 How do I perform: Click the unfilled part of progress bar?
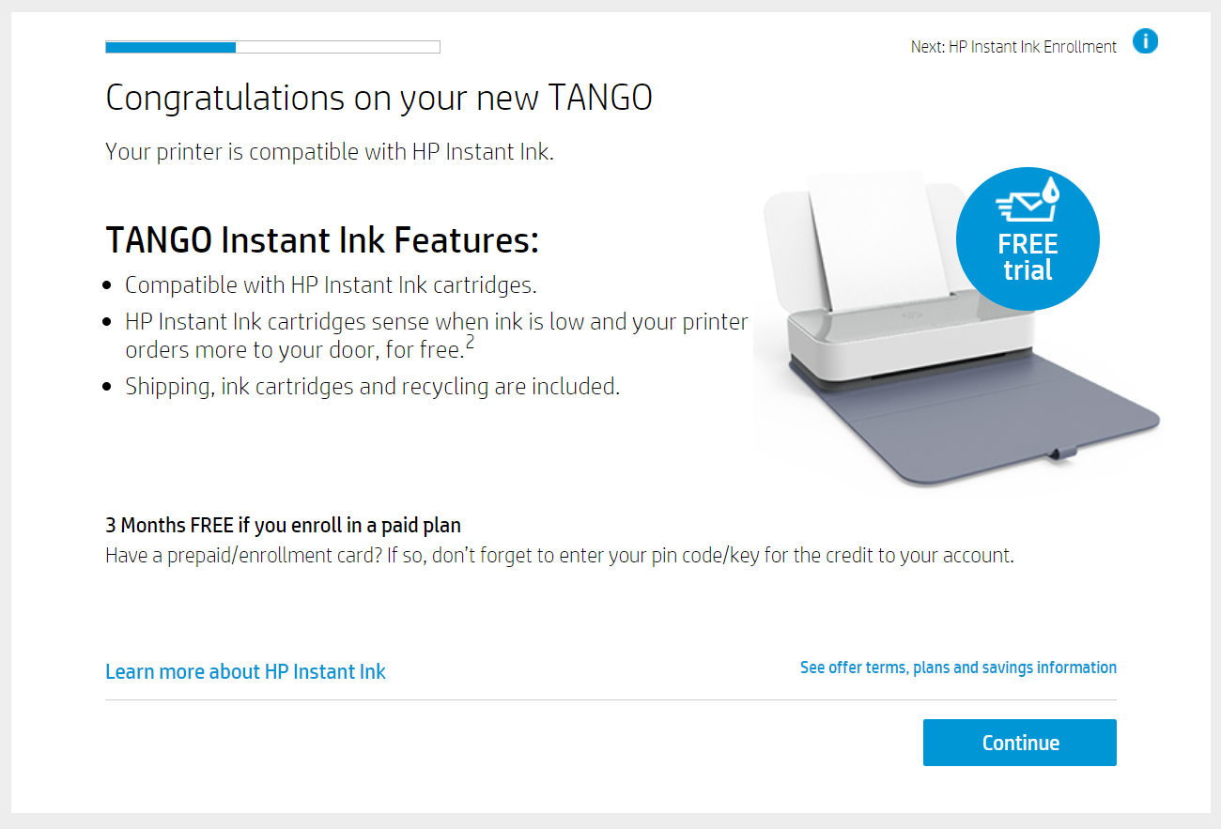click(x=338, y=47)
